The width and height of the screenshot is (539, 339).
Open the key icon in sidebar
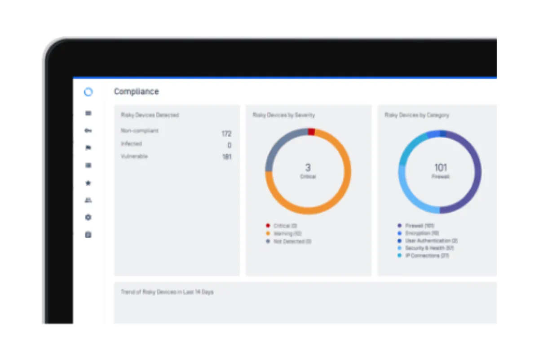(88, 131)
